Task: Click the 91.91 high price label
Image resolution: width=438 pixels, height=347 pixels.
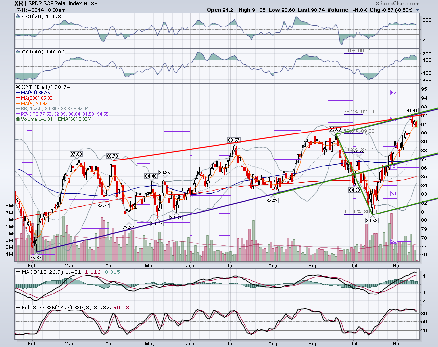Action: coord(412,111)
